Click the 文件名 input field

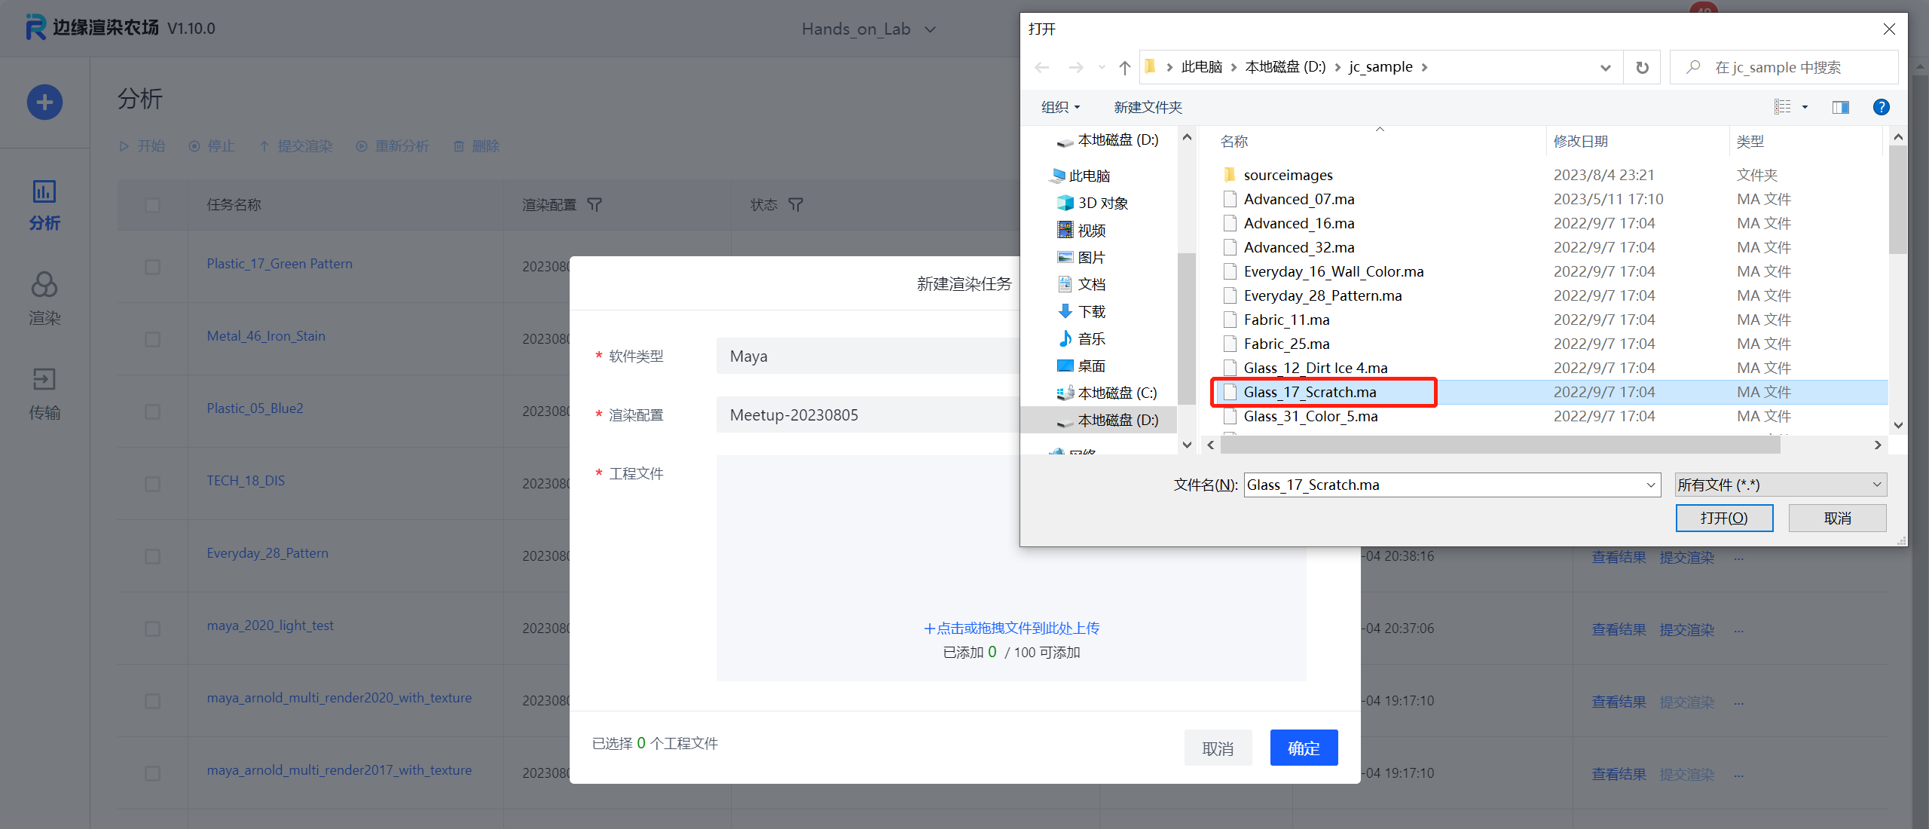(x=1443, y=485)
